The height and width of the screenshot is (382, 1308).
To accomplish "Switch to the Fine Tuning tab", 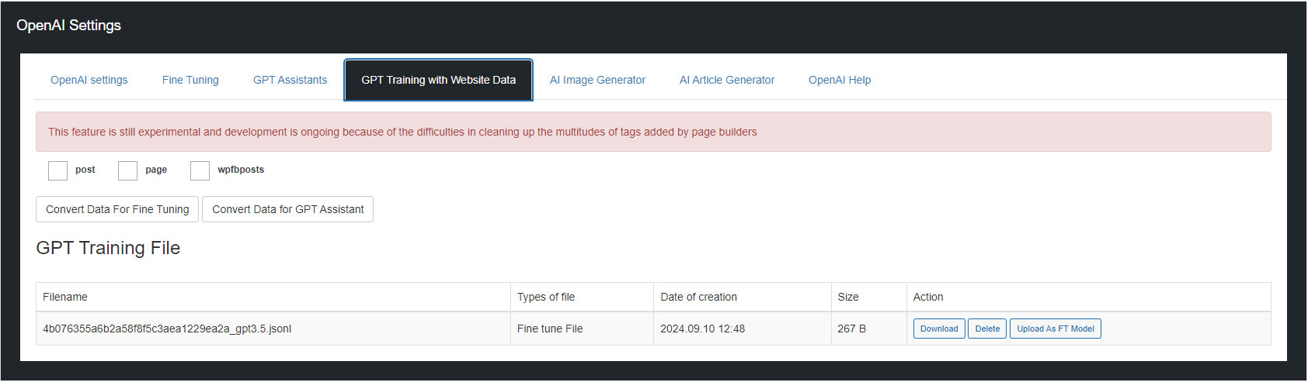I will point(190,80).
